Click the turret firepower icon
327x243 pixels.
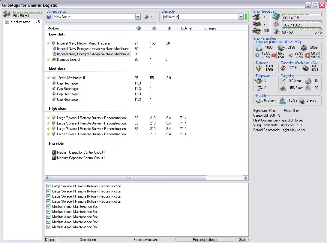259,81
